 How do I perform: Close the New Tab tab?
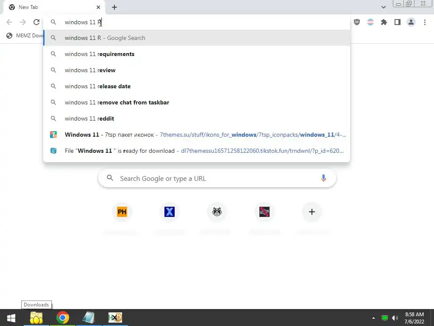(98, 7)
